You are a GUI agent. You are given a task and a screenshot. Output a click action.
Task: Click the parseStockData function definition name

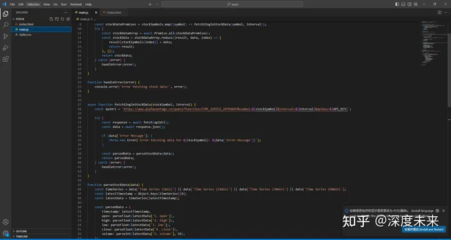point(116,185)
